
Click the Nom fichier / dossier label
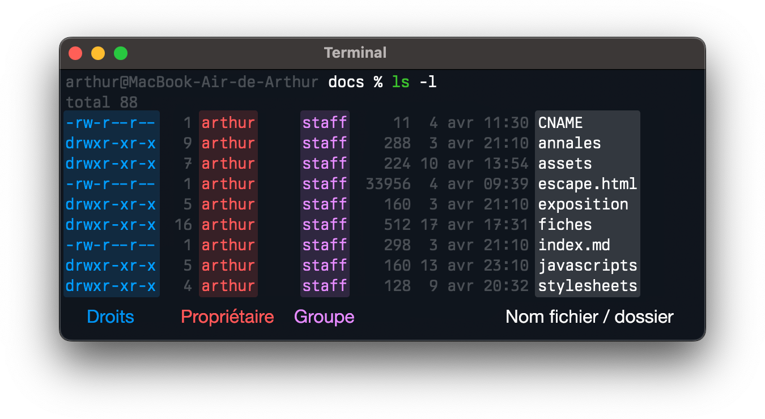coord(589,317)
